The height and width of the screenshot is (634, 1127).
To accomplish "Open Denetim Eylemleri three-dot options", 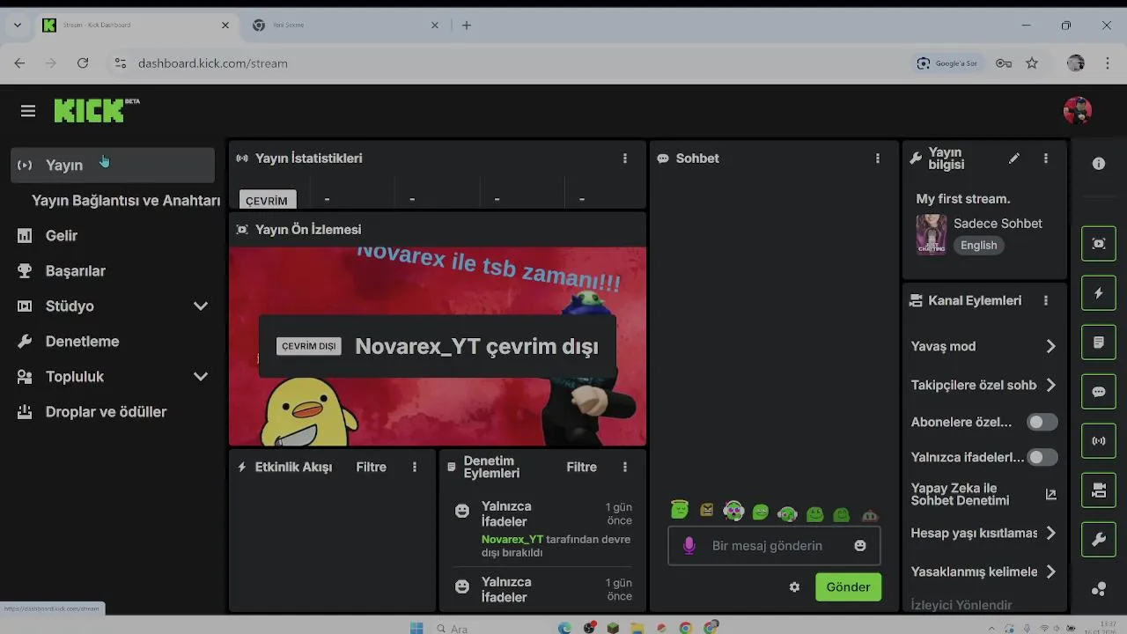I will point(625,467).
